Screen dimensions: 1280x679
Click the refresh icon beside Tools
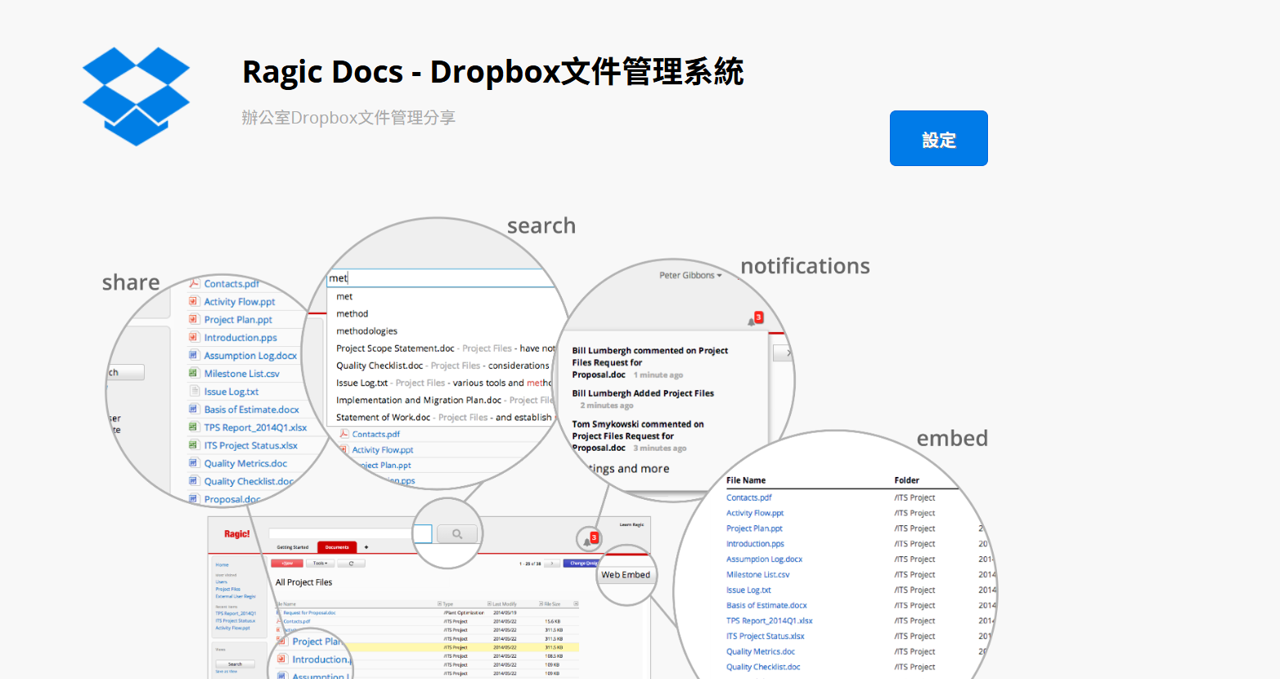[351, 564]
